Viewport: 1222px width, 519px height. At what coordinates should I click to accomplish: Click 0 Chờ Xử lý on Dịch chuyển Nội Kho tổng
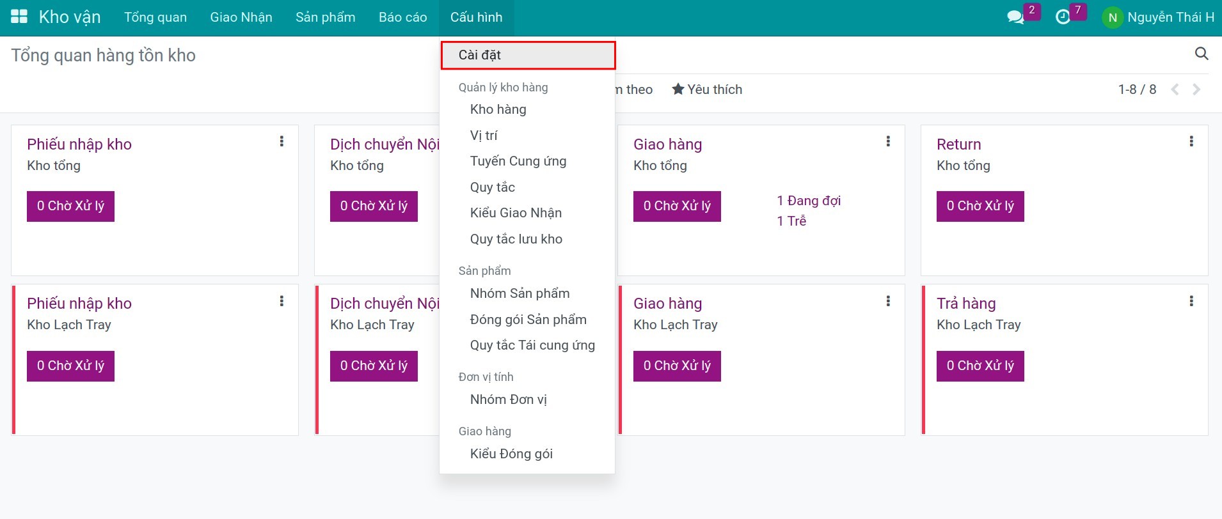click(374, 206)
